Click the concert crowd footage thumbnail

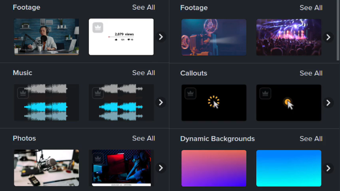[289, 37]
